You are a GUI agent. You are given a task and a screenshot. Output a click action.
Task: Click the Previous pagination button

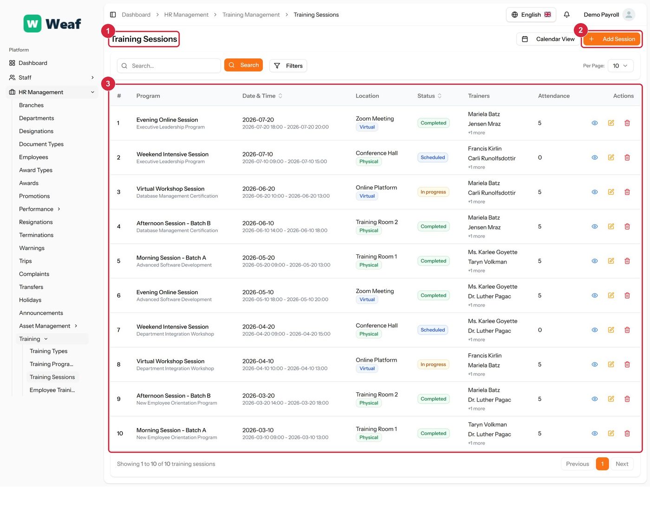pos(577,464)
